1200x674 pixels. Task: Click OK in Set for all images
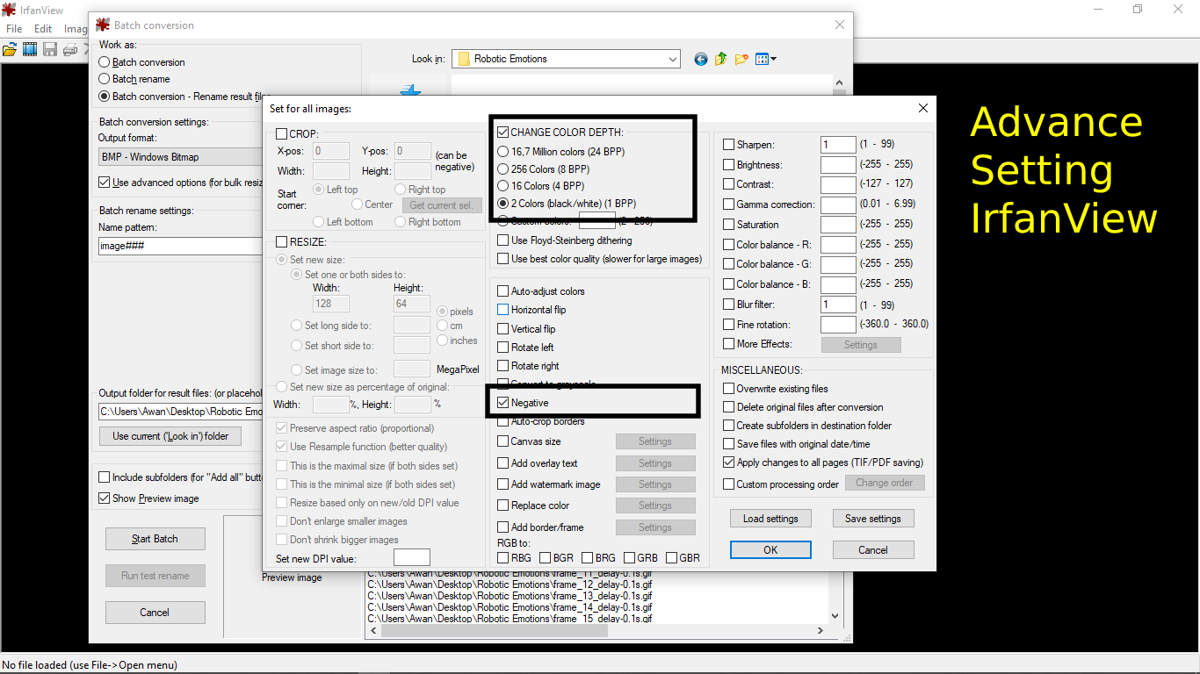pyautogui.click(x=770, y=550)
